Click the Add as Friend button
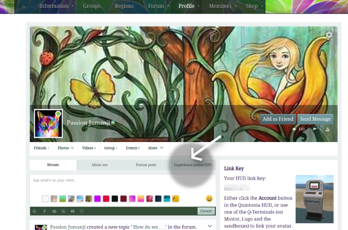This screenshot has height=230, width=348. (x=278, y=119)
